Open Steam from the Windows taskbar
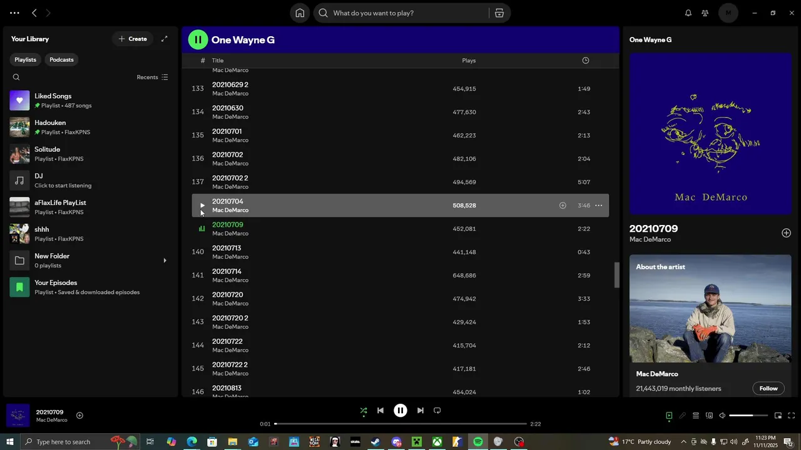This screenshot has height=450, width=801. click(375, 442)
